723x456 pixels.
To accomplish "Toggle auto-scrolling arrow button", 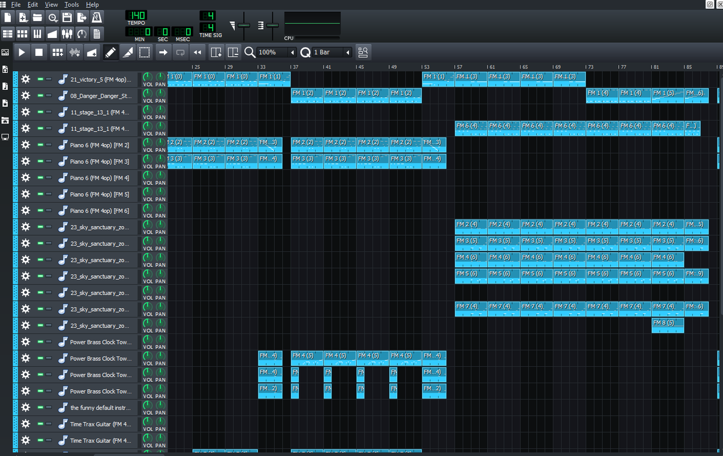I will click(163, 52).
